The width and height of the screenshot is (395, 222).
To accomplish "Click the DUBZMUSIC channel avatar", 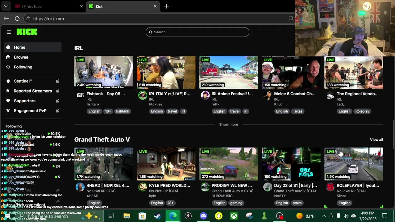I will coord(205,187).
